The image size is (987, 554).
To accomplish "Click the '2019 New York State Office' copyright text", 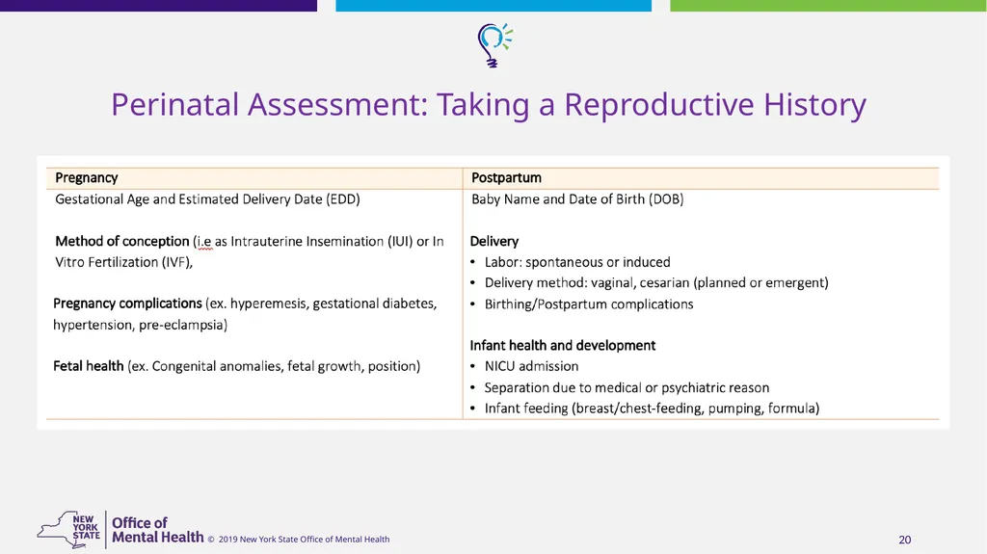I will [x=299, y=540].
